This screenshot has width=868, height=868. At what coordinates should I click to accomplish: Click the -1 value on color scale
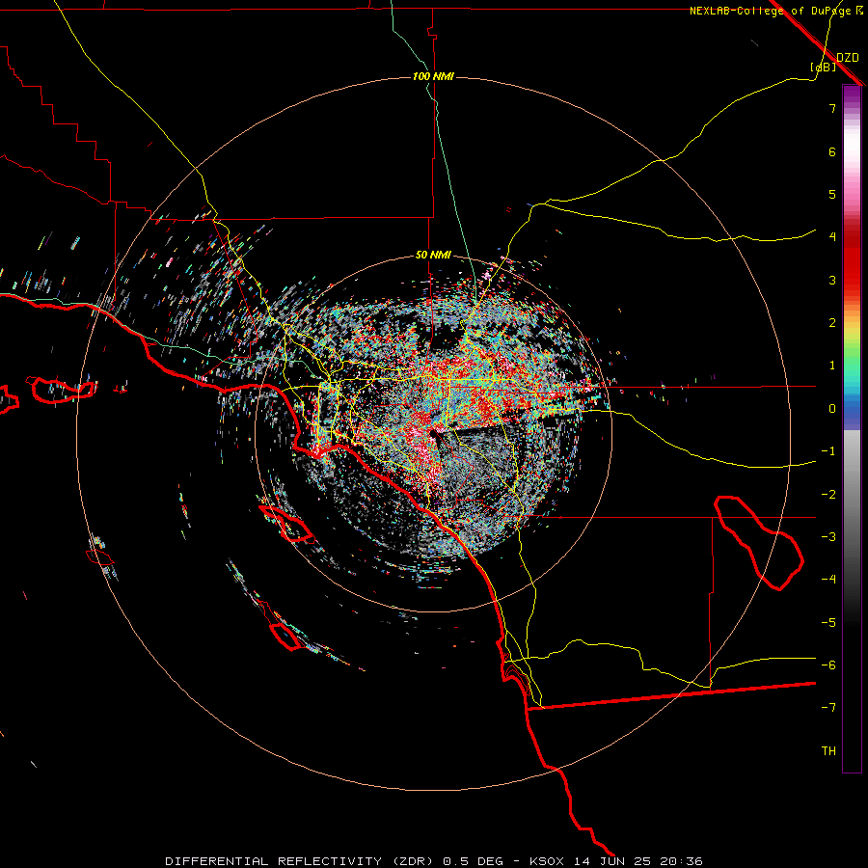[828, 451]
